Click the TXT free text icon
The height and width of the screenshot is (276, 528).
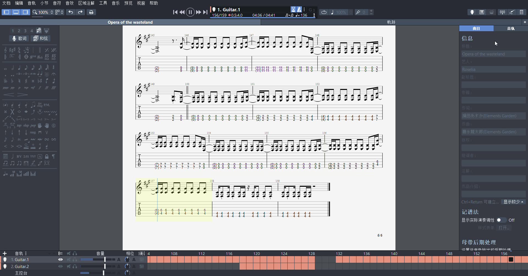33,156
